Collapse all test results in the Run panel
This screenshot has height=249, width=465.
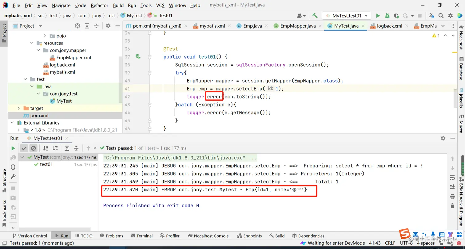[x=76, y=148]
